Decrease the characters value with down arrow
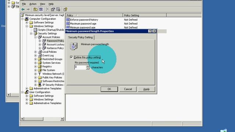 click(x=88, y=68)
